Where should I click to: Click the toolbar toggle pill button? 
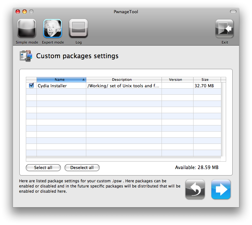pyautogui.click(x=233, y=12)
